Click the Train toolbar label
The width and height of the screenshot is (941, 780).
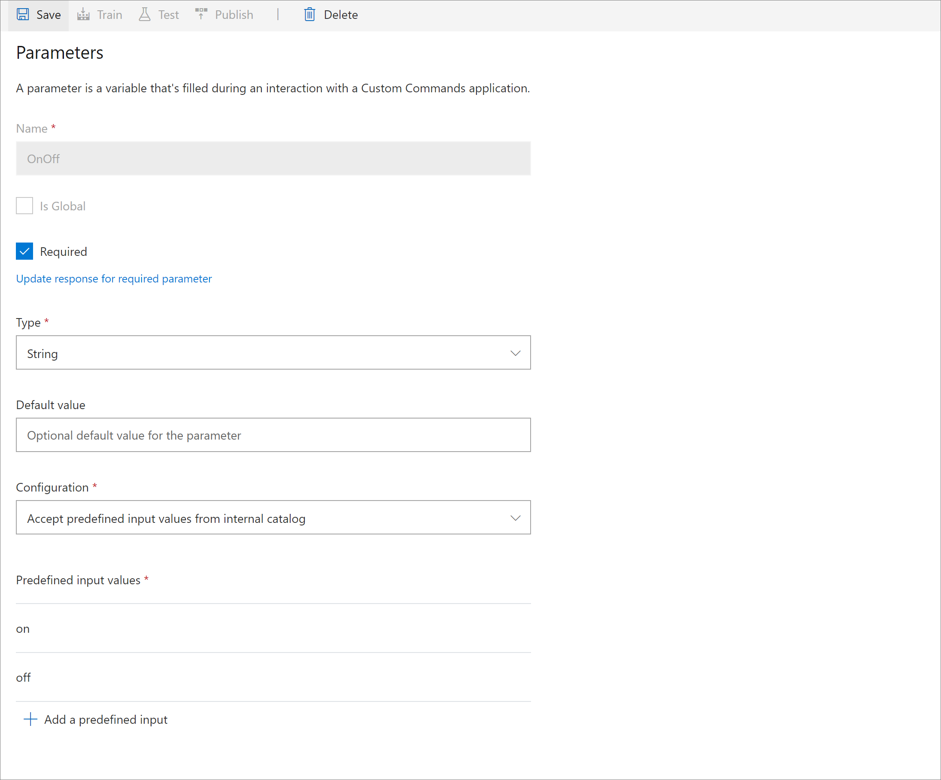pos(110,15)
